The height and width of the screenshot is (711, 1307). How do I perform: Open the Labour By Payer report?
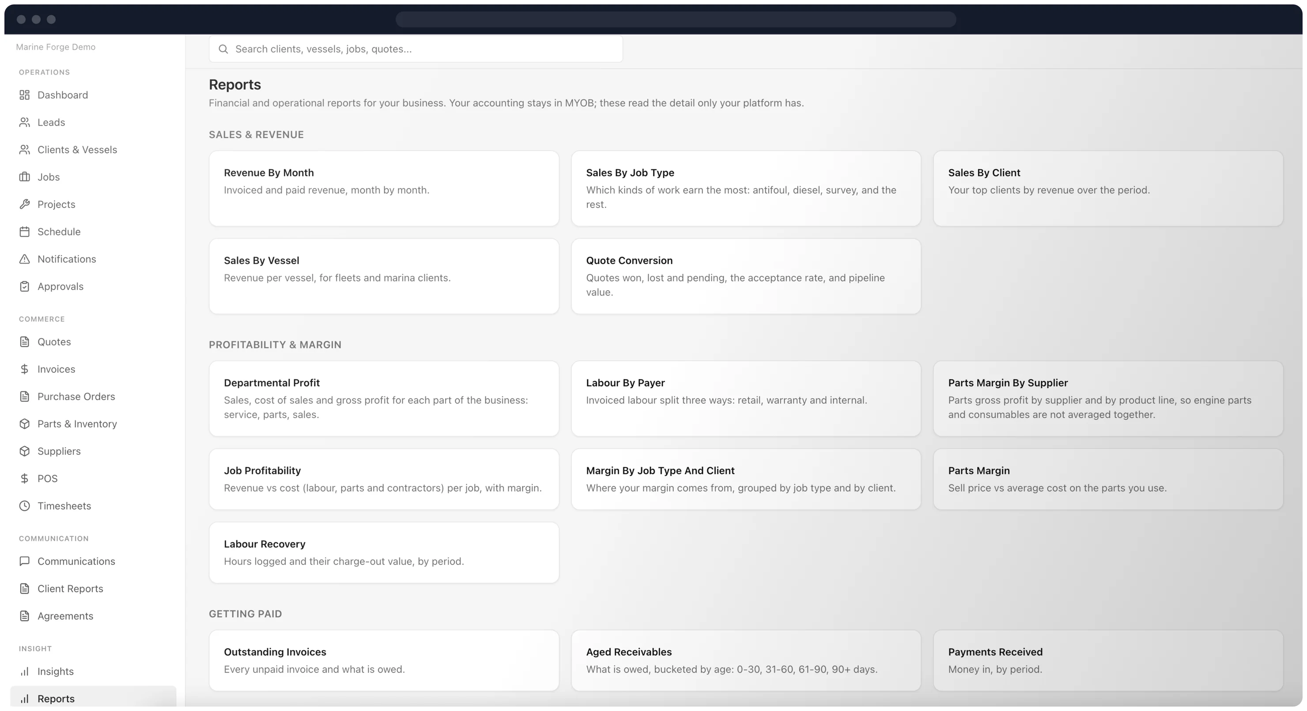tap(746, 399)
